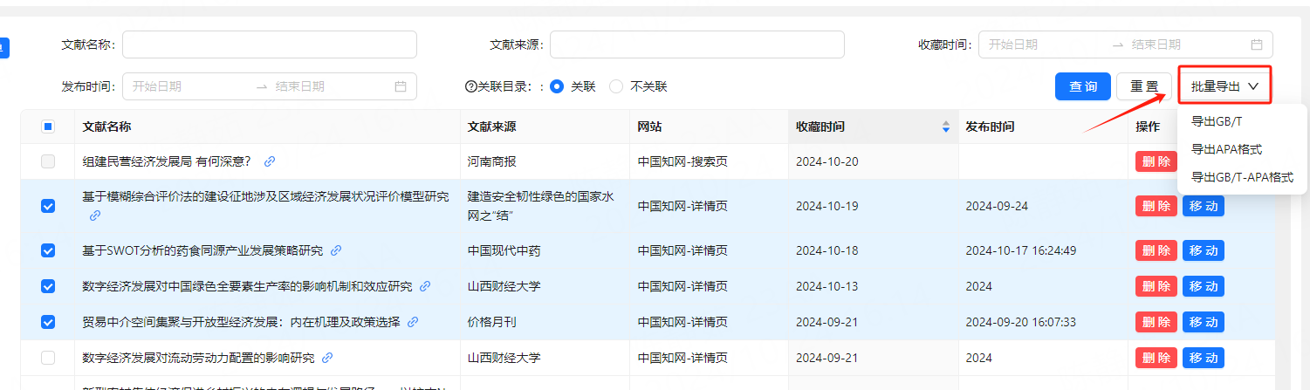This screenshot has width=1310, height=390.
Task: Click link icon beside 组建民营经济发展局 title
Action: (270, 161)
